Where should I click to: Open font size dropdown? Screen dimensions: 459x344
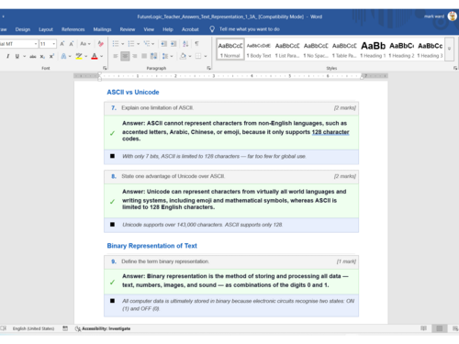(54, 44)
